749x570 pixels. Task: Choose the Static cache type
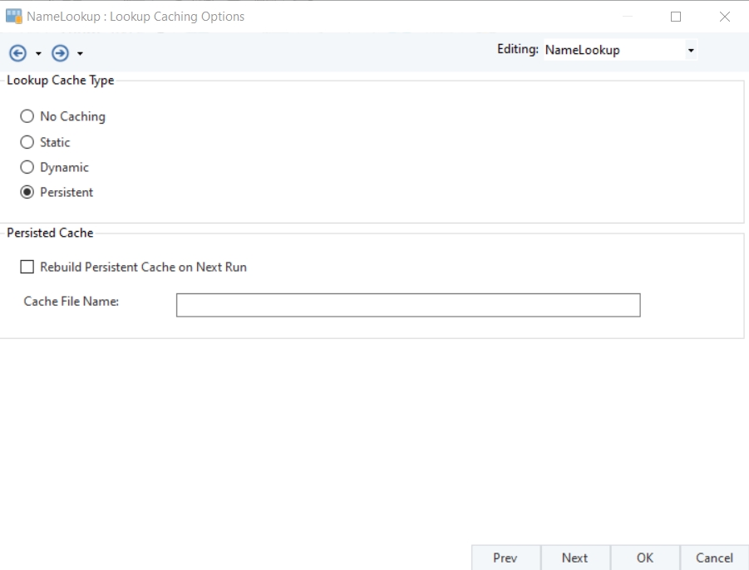27,142
